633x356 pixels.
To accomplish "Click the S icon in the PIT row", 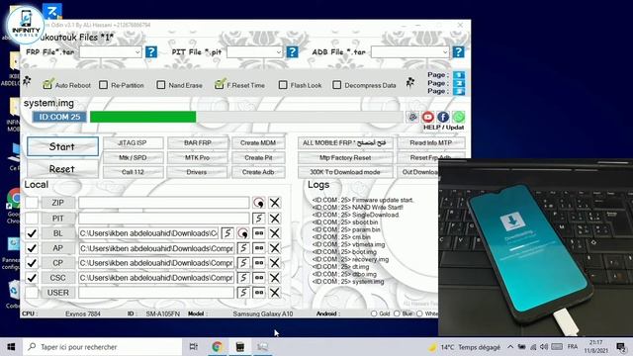I will [259, 219].
